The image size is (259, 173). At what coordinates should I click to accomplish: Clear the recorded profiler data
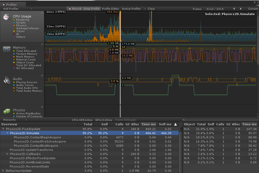coord(151,9)
